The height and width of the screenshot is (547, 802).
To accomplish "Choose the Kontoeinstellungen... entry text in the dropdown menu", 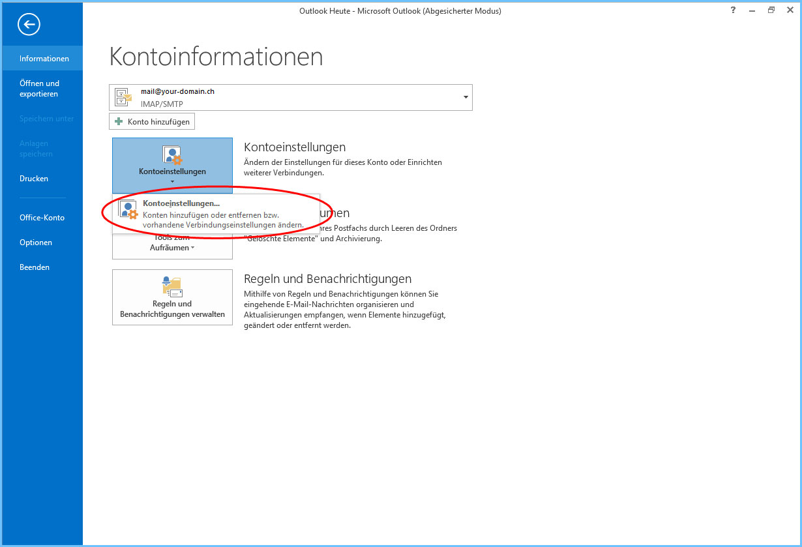I will click(x=181, y=203).
